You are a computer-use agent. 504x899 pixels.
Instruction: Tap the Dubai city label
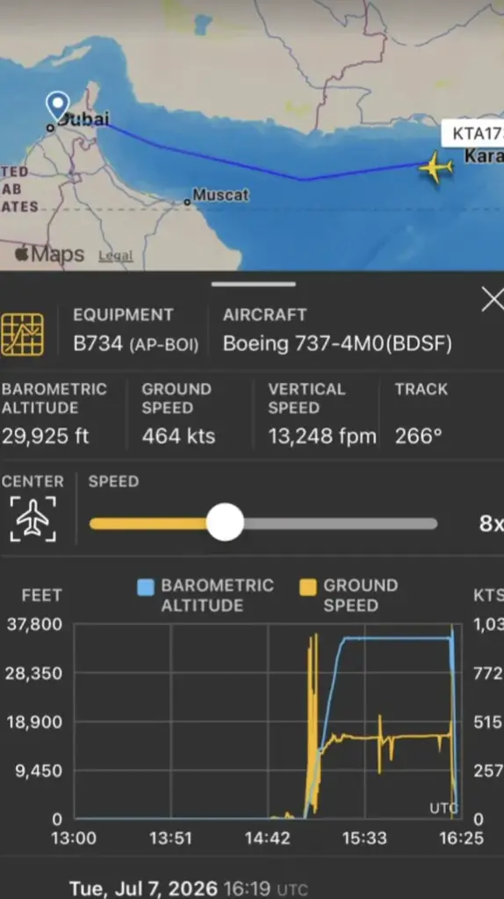click(83, 119)
